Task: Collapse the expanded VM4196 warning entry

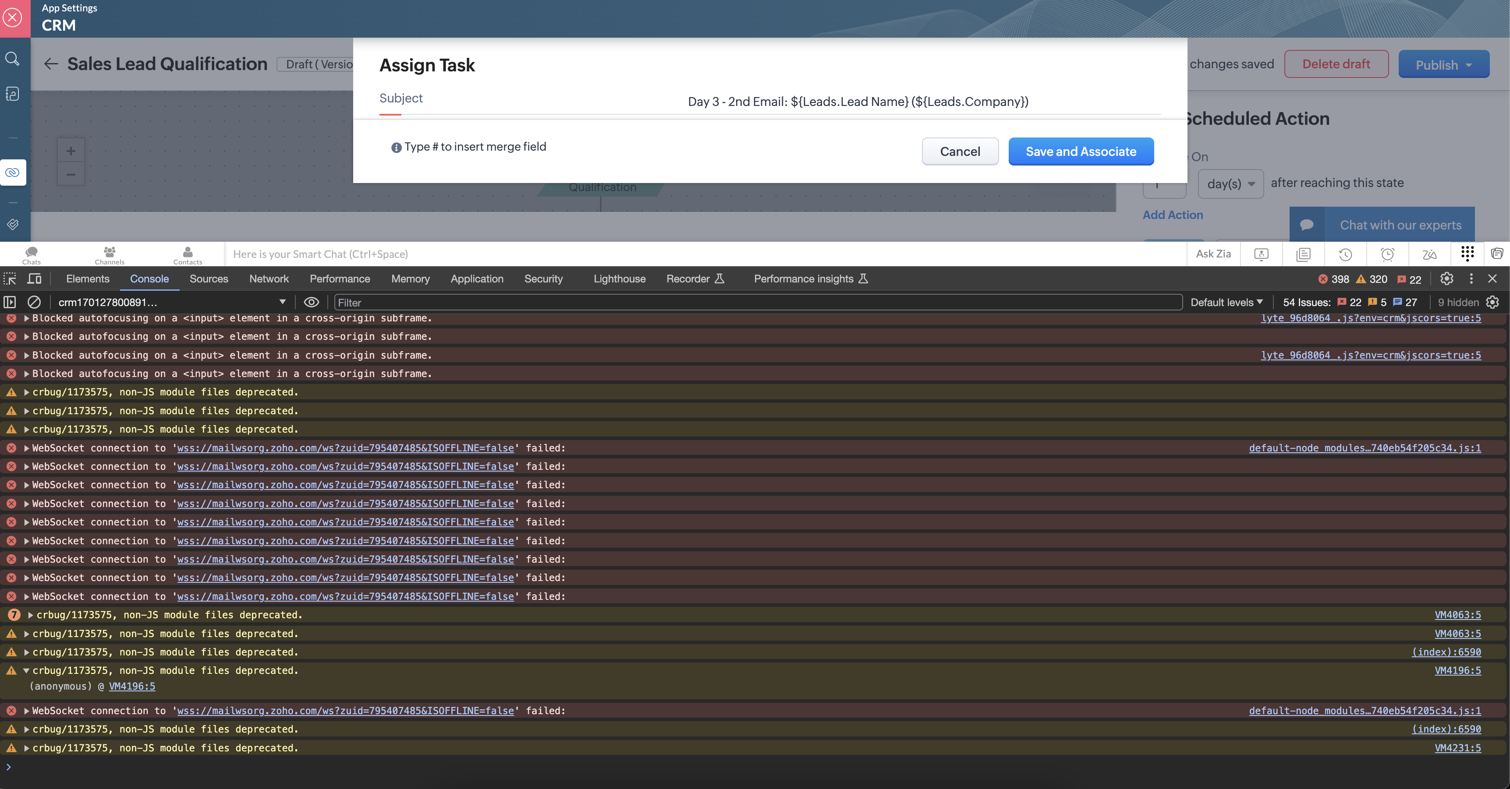Action: pos(26,671)
